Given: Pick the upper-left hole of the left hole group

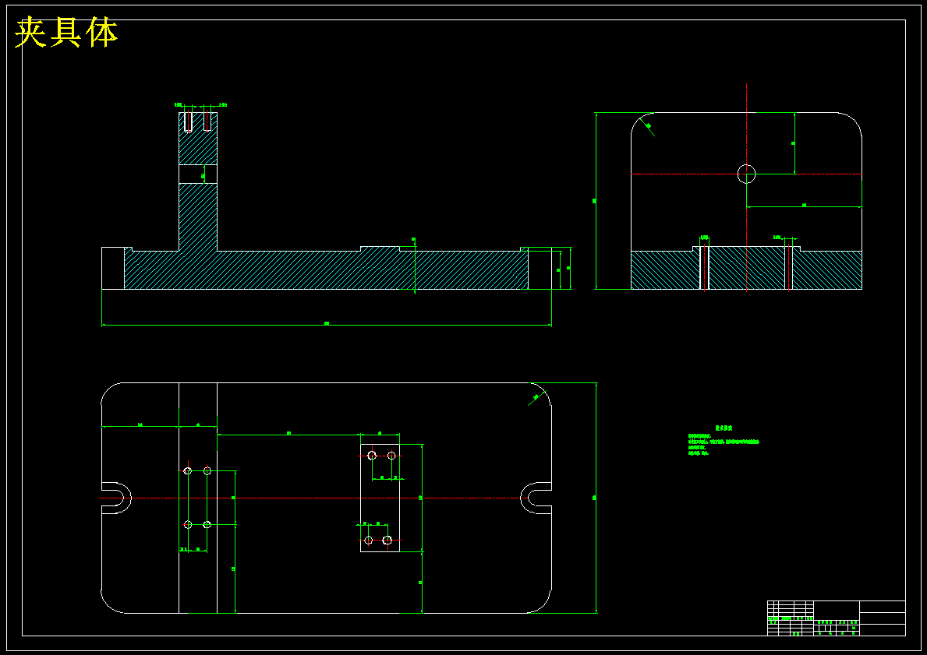Looking at the screenshot, I should click(188, 470).
